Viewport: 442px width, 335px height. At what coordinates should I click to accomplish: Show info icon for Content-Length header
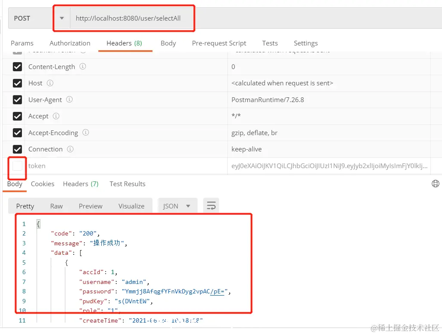click(x=82, y=66)
